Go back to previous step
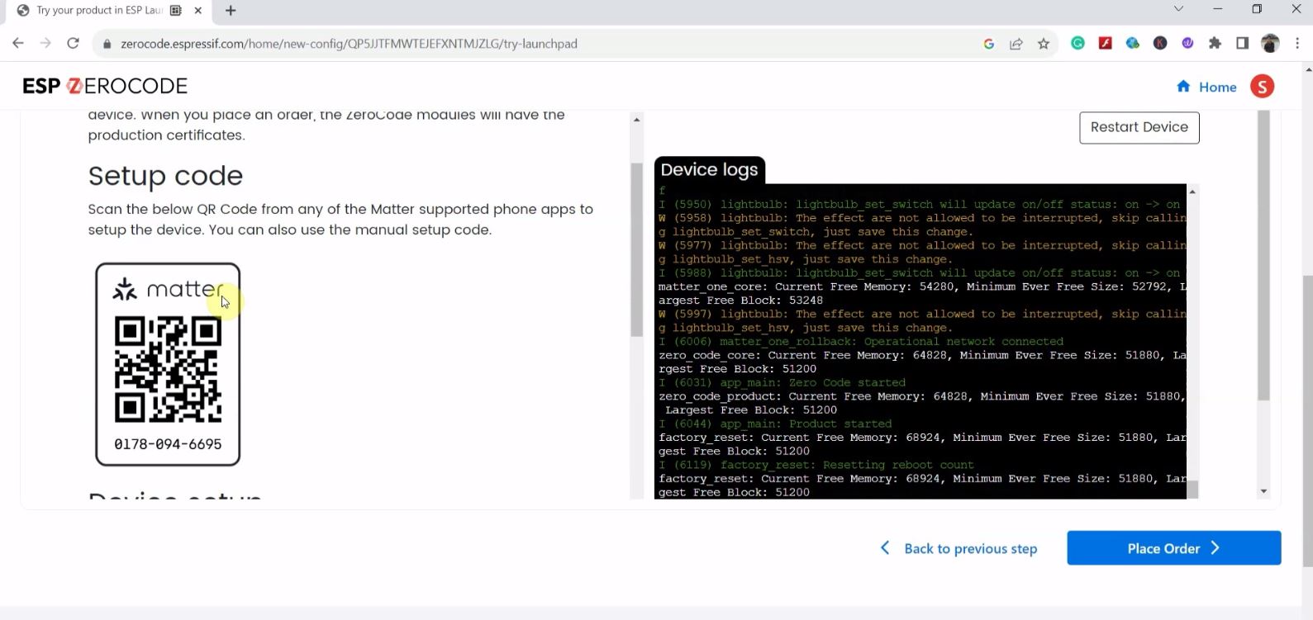 pos(959,549)
